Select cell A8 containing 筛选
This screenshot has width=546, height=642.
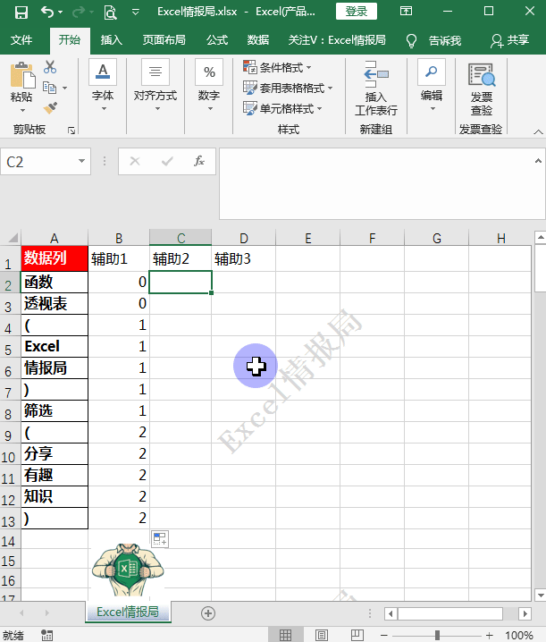(x=55, y=411)
